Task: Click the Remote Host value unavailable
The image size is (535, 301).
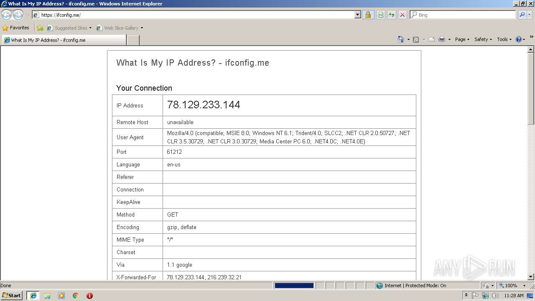Action: coord(180,122)
